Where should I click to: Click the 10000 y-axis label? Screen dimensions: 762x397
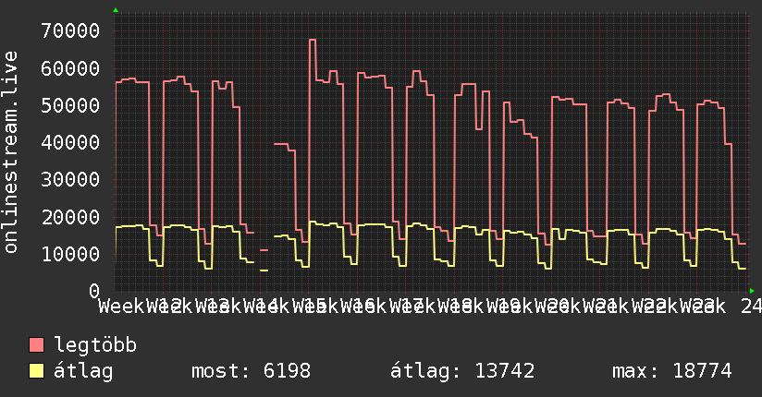click(70, 254)
